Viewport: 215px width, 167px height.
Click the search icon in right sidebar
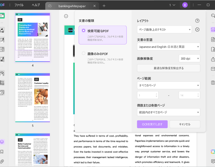212,16
